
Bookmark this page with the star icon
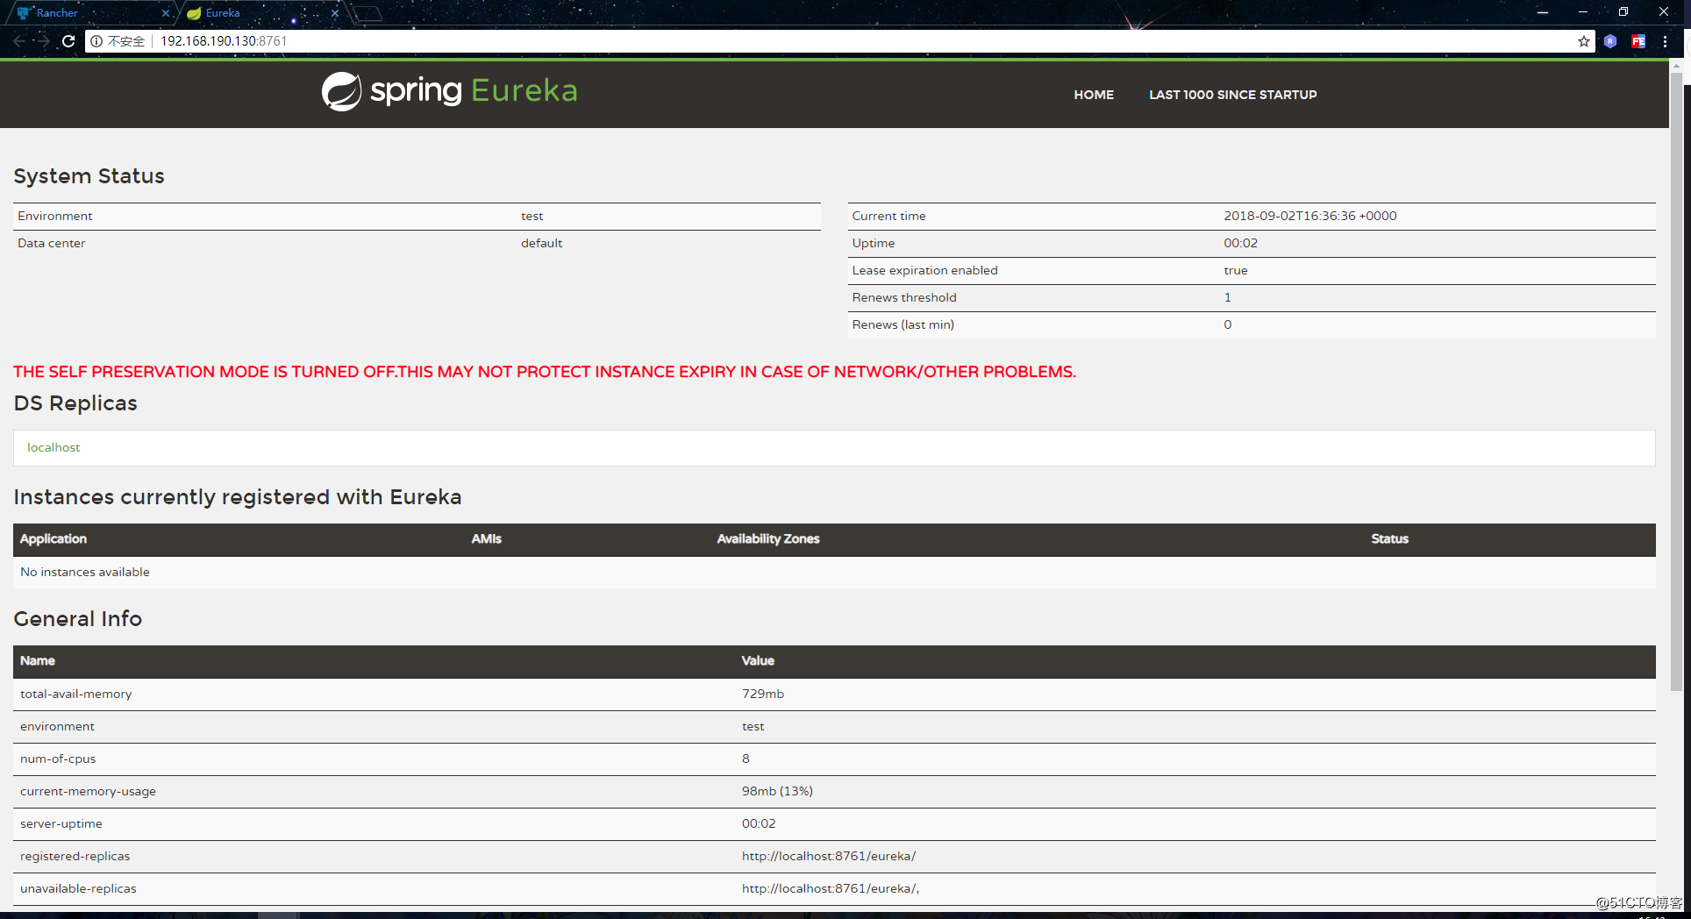tap(1584, 41)
